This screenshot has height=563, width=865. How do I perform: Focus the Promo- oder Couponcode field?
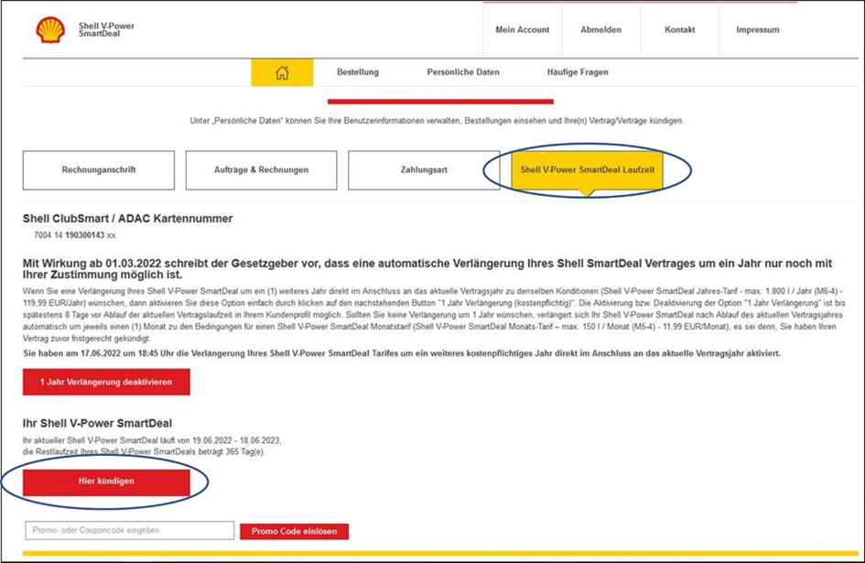[130, 530]
